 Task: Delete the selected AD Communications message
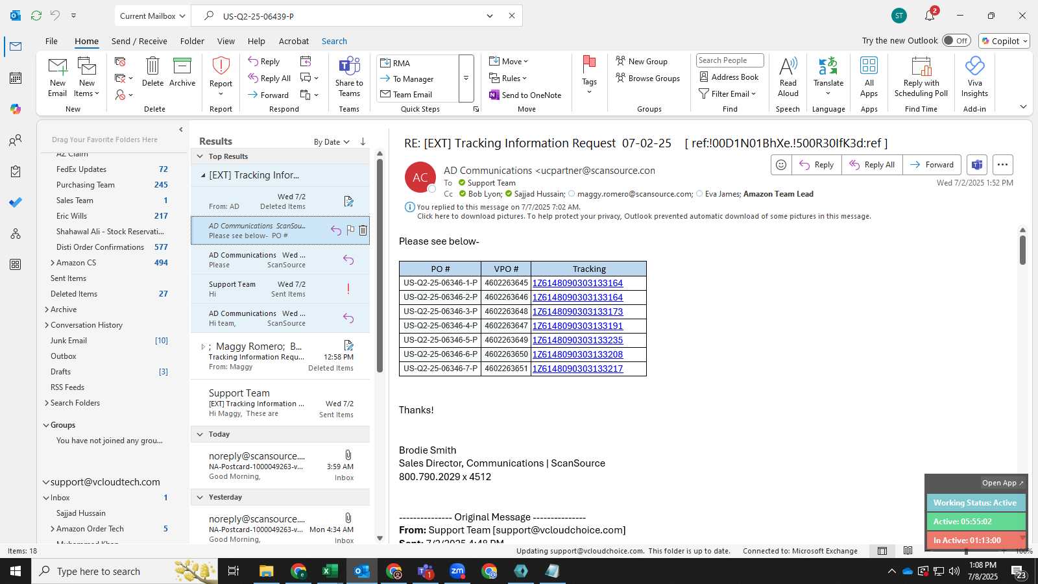363,230
